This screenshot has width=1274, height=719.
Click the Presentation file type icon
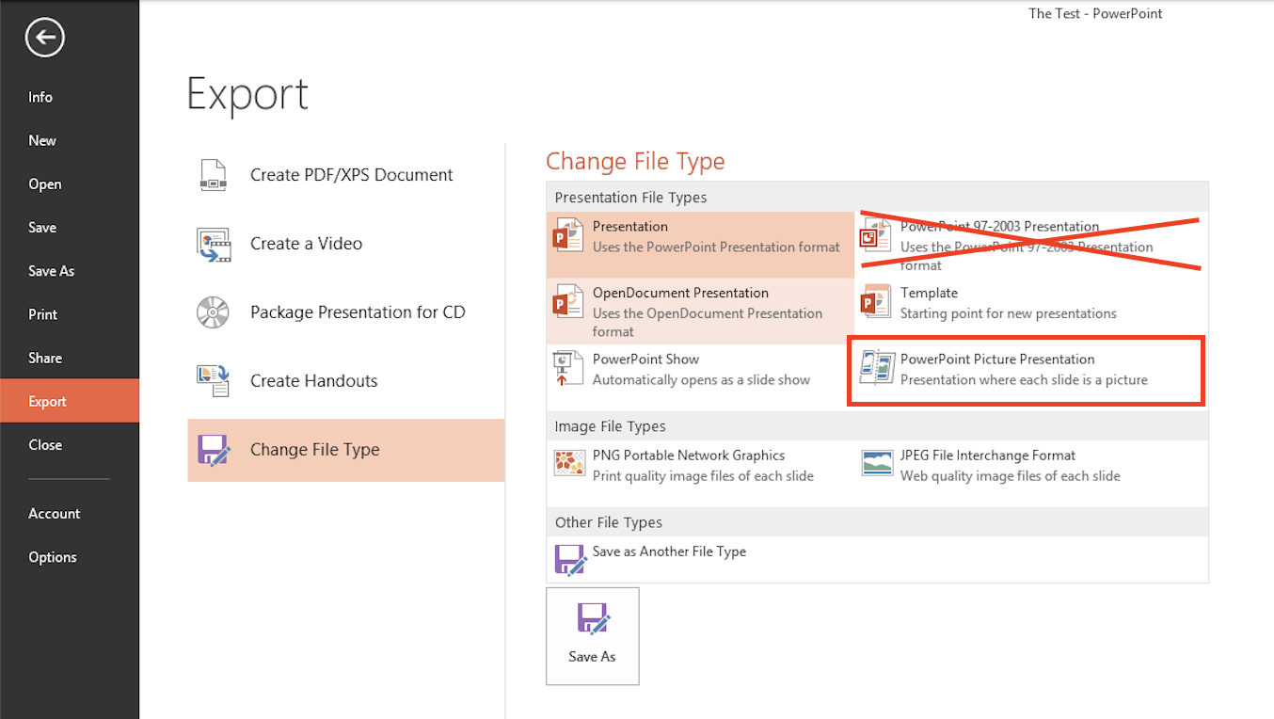[x=569, y=236]
